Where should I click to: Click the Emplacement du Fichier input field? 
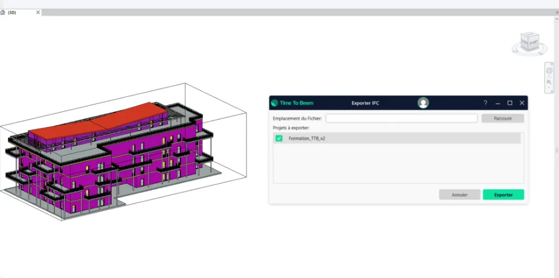[x=401, y=118]
